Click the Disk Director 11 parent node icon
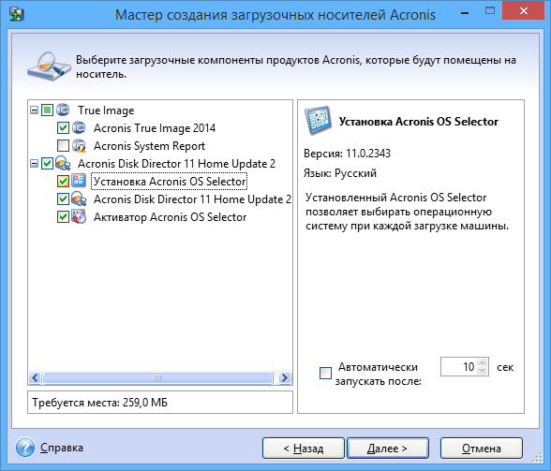Viewport: 551px width, 471px height. coord(63,163)
